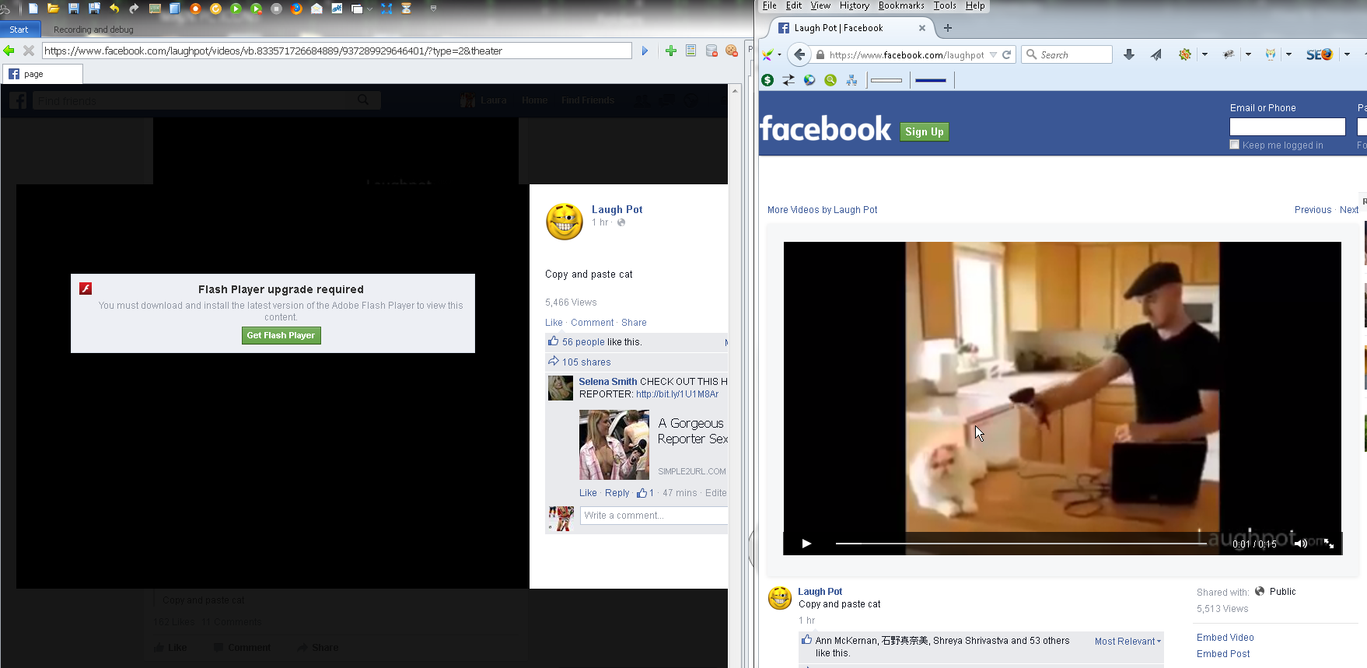Image resolution: width=1367 pixels, height=668 pixels.
Task: Click green plus add tab icon
Action: pos(671,51)
